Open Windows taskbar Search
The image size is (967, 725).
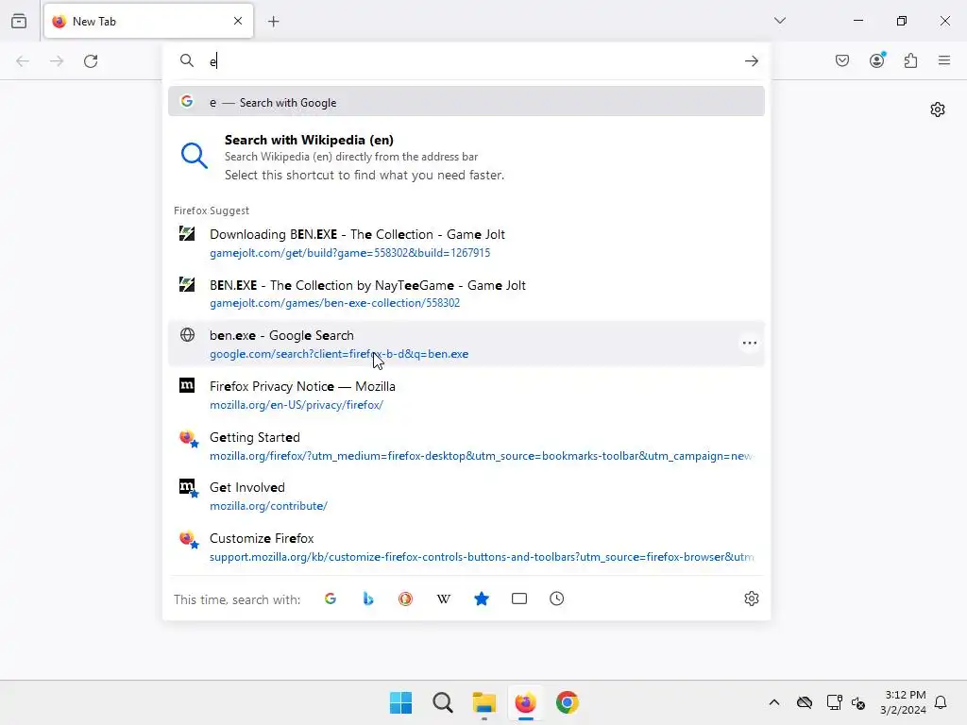pos(443,702)
